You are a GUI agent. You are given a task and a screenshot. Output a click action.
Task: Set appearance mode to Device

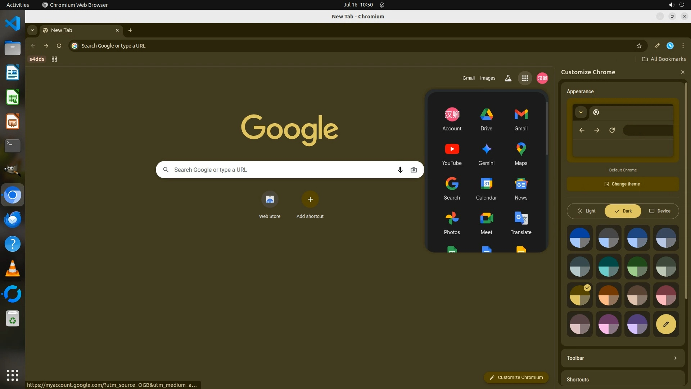click(x=660, y=211)
